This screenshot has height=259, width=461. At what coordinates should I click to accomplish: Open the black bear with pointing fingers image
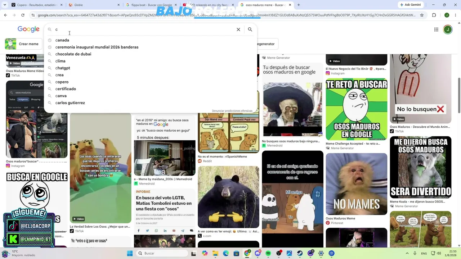click(228, 197)
